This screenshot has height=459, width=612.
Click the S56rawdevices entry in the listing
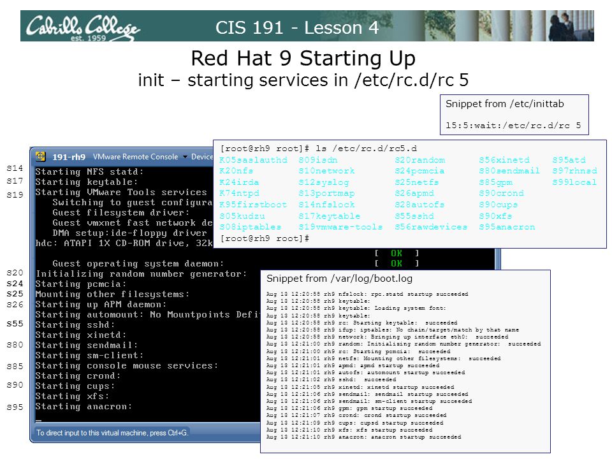tap(431, 226)
